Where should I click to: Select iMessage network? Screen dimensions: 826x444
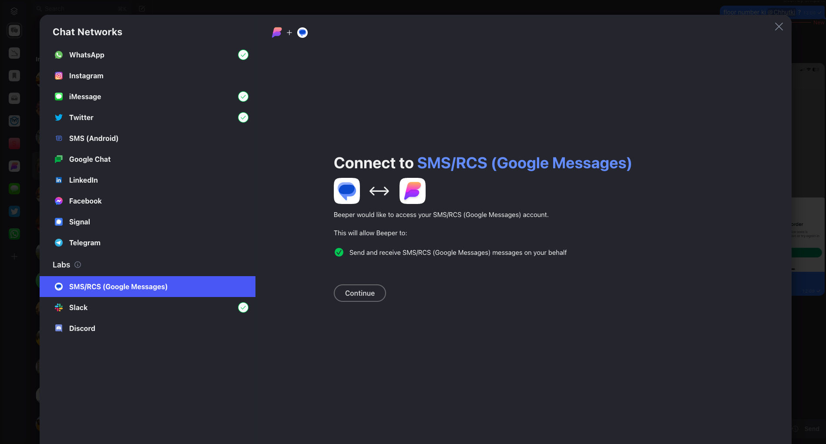click(148, 97)
